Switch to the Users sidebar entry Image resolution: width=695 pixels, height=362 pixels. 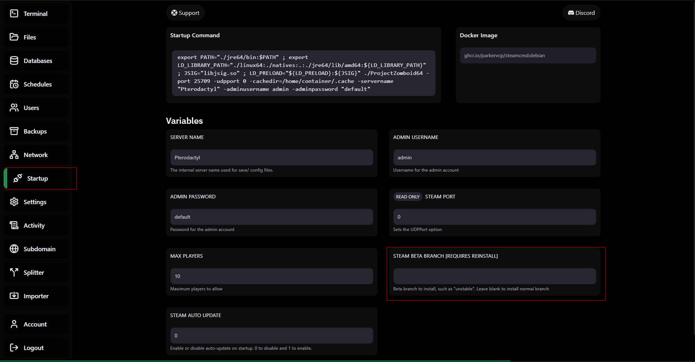[35, 108]
